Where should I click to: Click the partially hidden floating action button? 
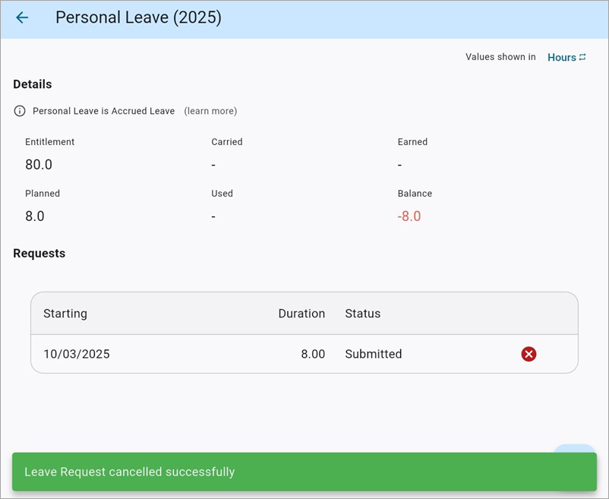tap(573, 448)
